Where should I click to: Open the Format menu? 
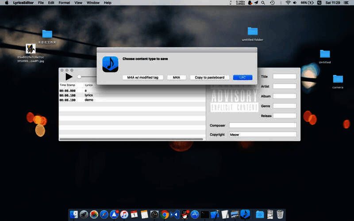pos(64,3)
